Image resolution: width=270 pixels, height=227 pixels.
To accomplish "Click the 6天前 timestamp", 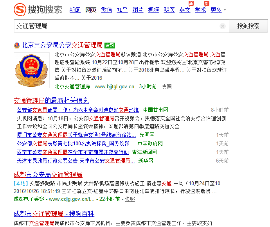I will [222, 161].
